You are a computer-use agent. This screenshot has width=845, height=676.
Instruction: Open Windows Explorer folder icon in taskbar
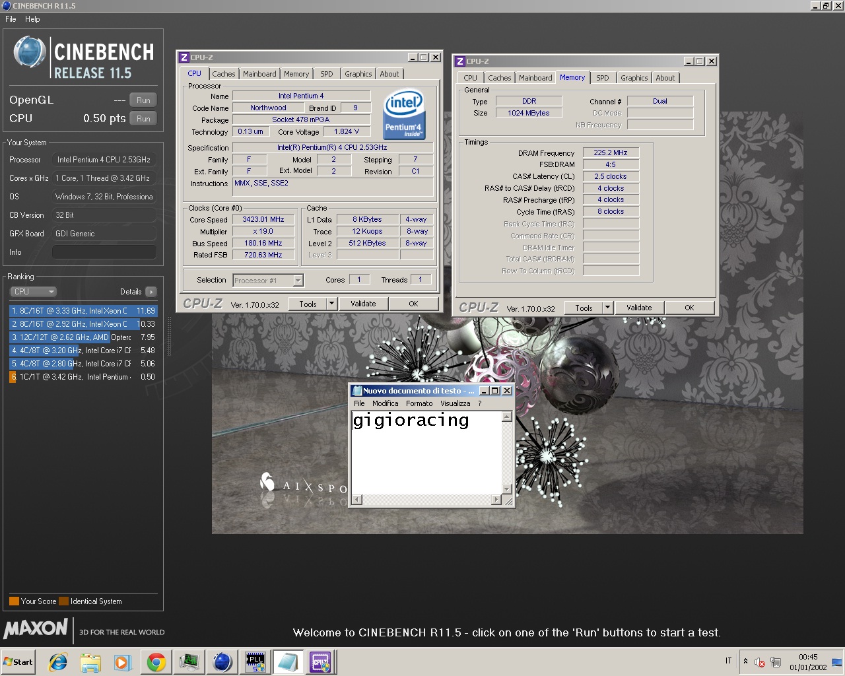tap(90, 662)
